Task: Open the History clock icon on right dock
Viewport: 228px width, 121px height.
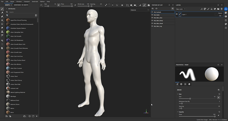Action: [x=226, y=28]
